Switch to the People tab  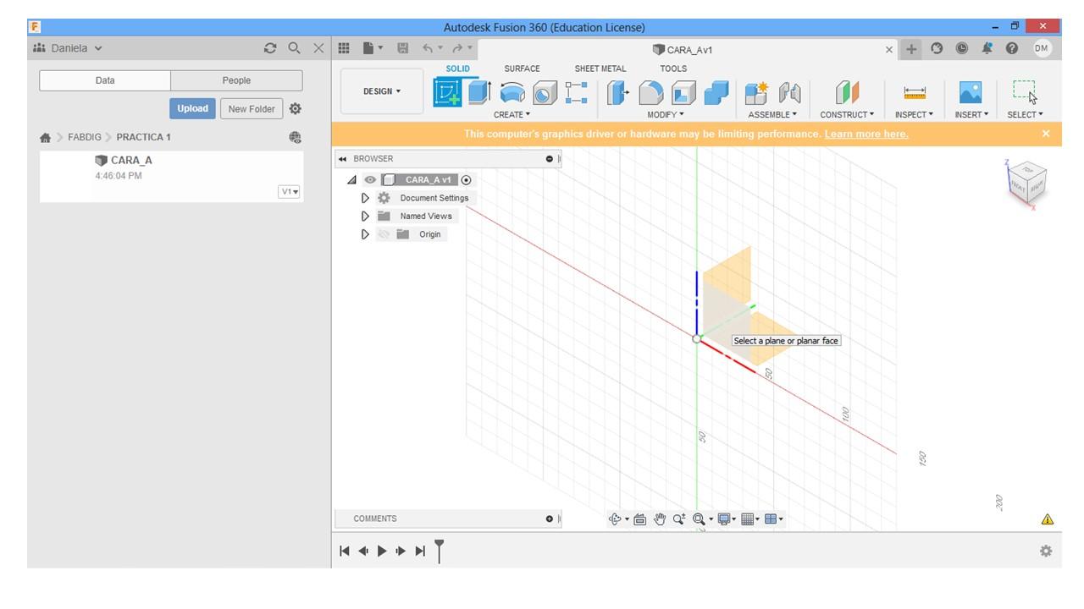point(236,80)
